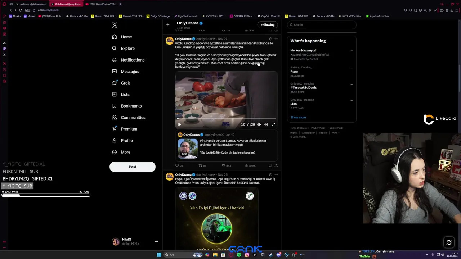Image resolution: width=461 pixels, height=259 pixels.
Task: Switch to platcorn browser tab
Action: [31, 4]
